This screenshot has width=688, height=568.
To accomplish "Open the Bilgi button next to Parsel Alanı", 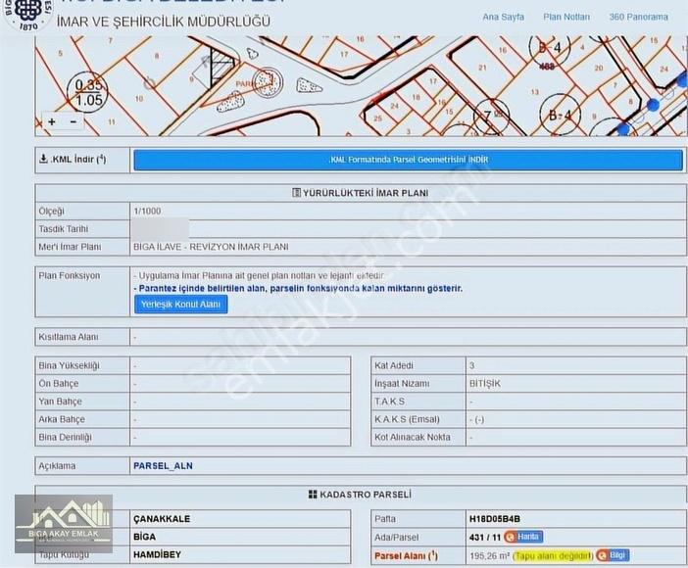I will click(x=613, y=555).
